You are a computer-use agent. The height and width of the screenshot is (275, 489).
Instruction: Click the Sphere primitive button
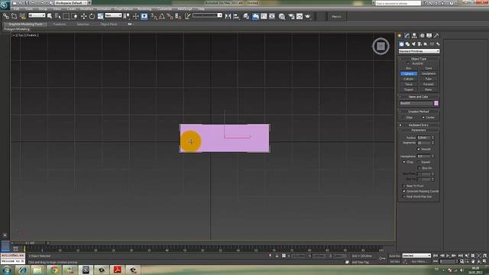coord(409,73)
